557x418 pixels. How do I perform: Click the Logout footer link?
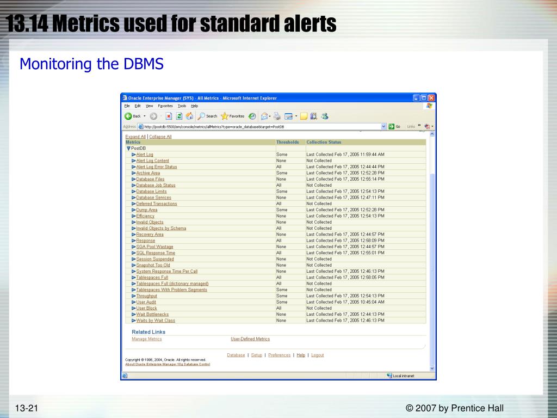click(x=317, y=355)
